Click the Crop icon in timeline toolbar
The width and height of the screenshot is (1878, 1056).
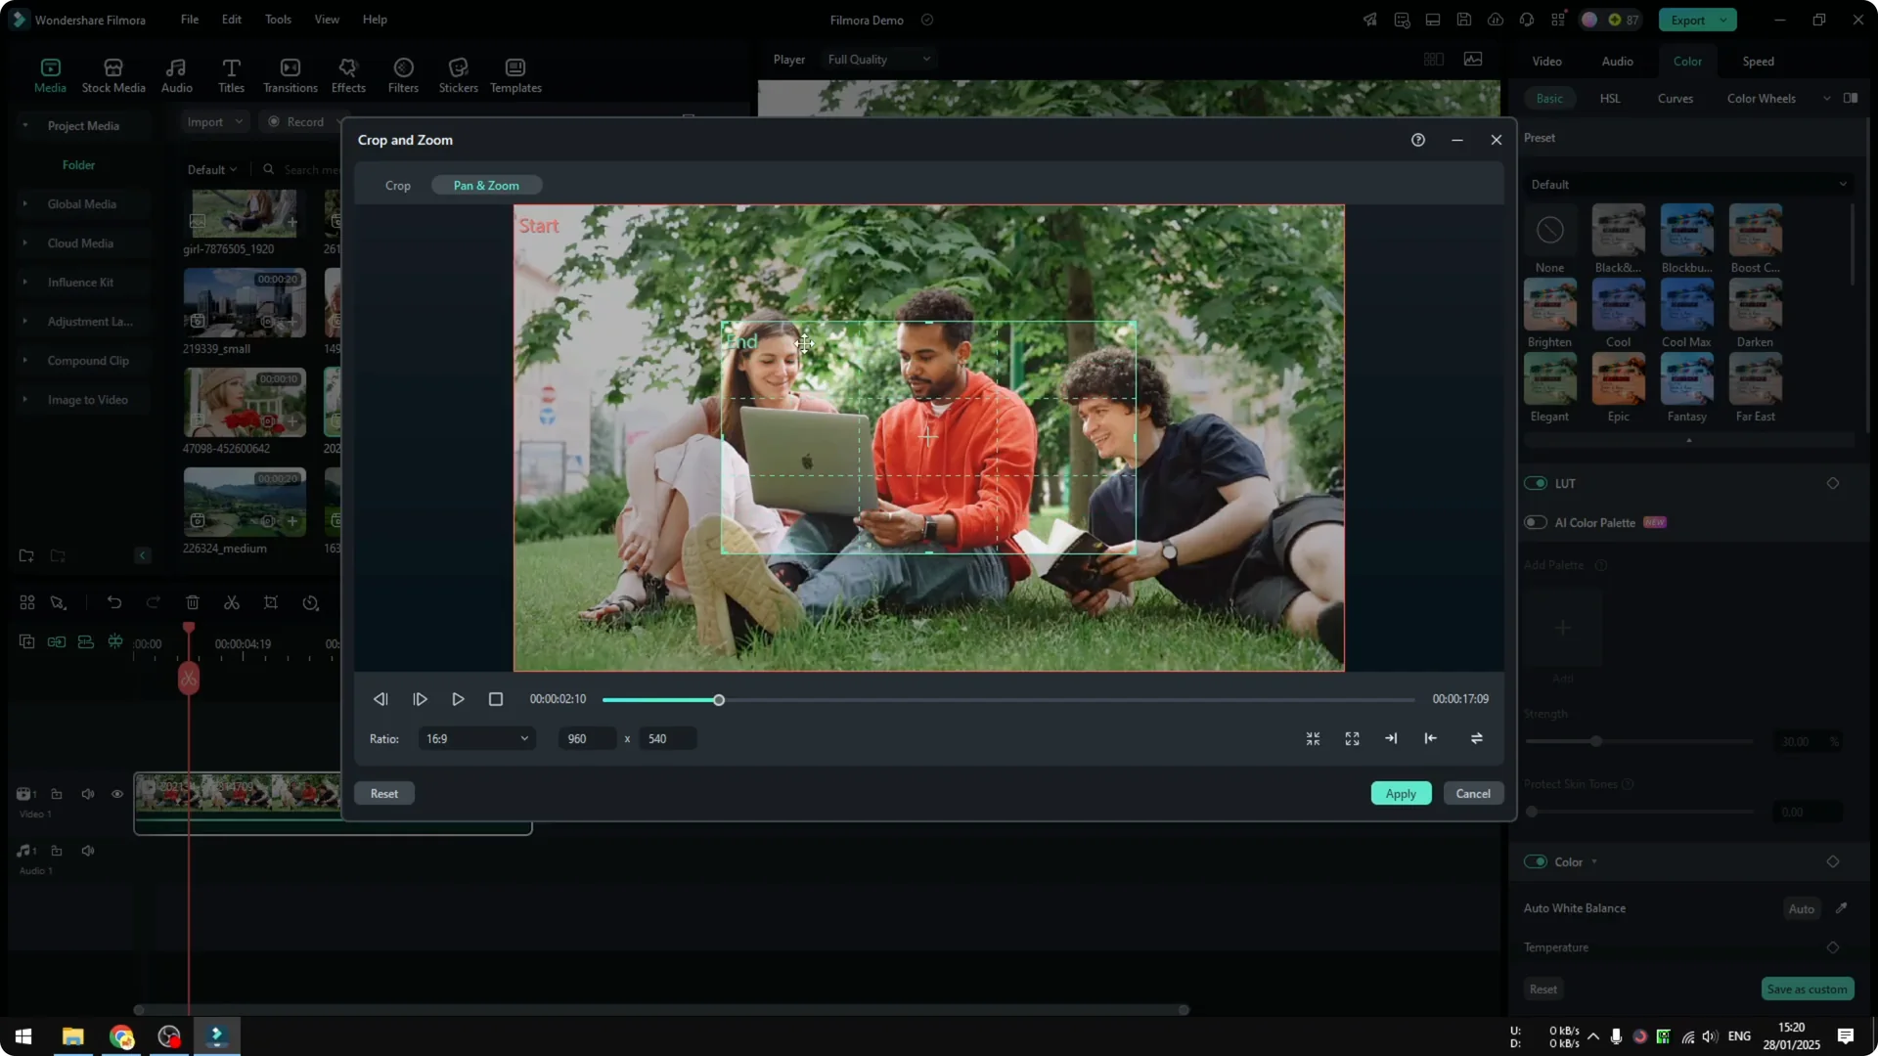click(271, 602)
